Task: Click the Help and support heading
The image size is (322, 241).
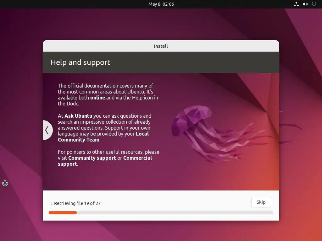Action: coord(80,62)
